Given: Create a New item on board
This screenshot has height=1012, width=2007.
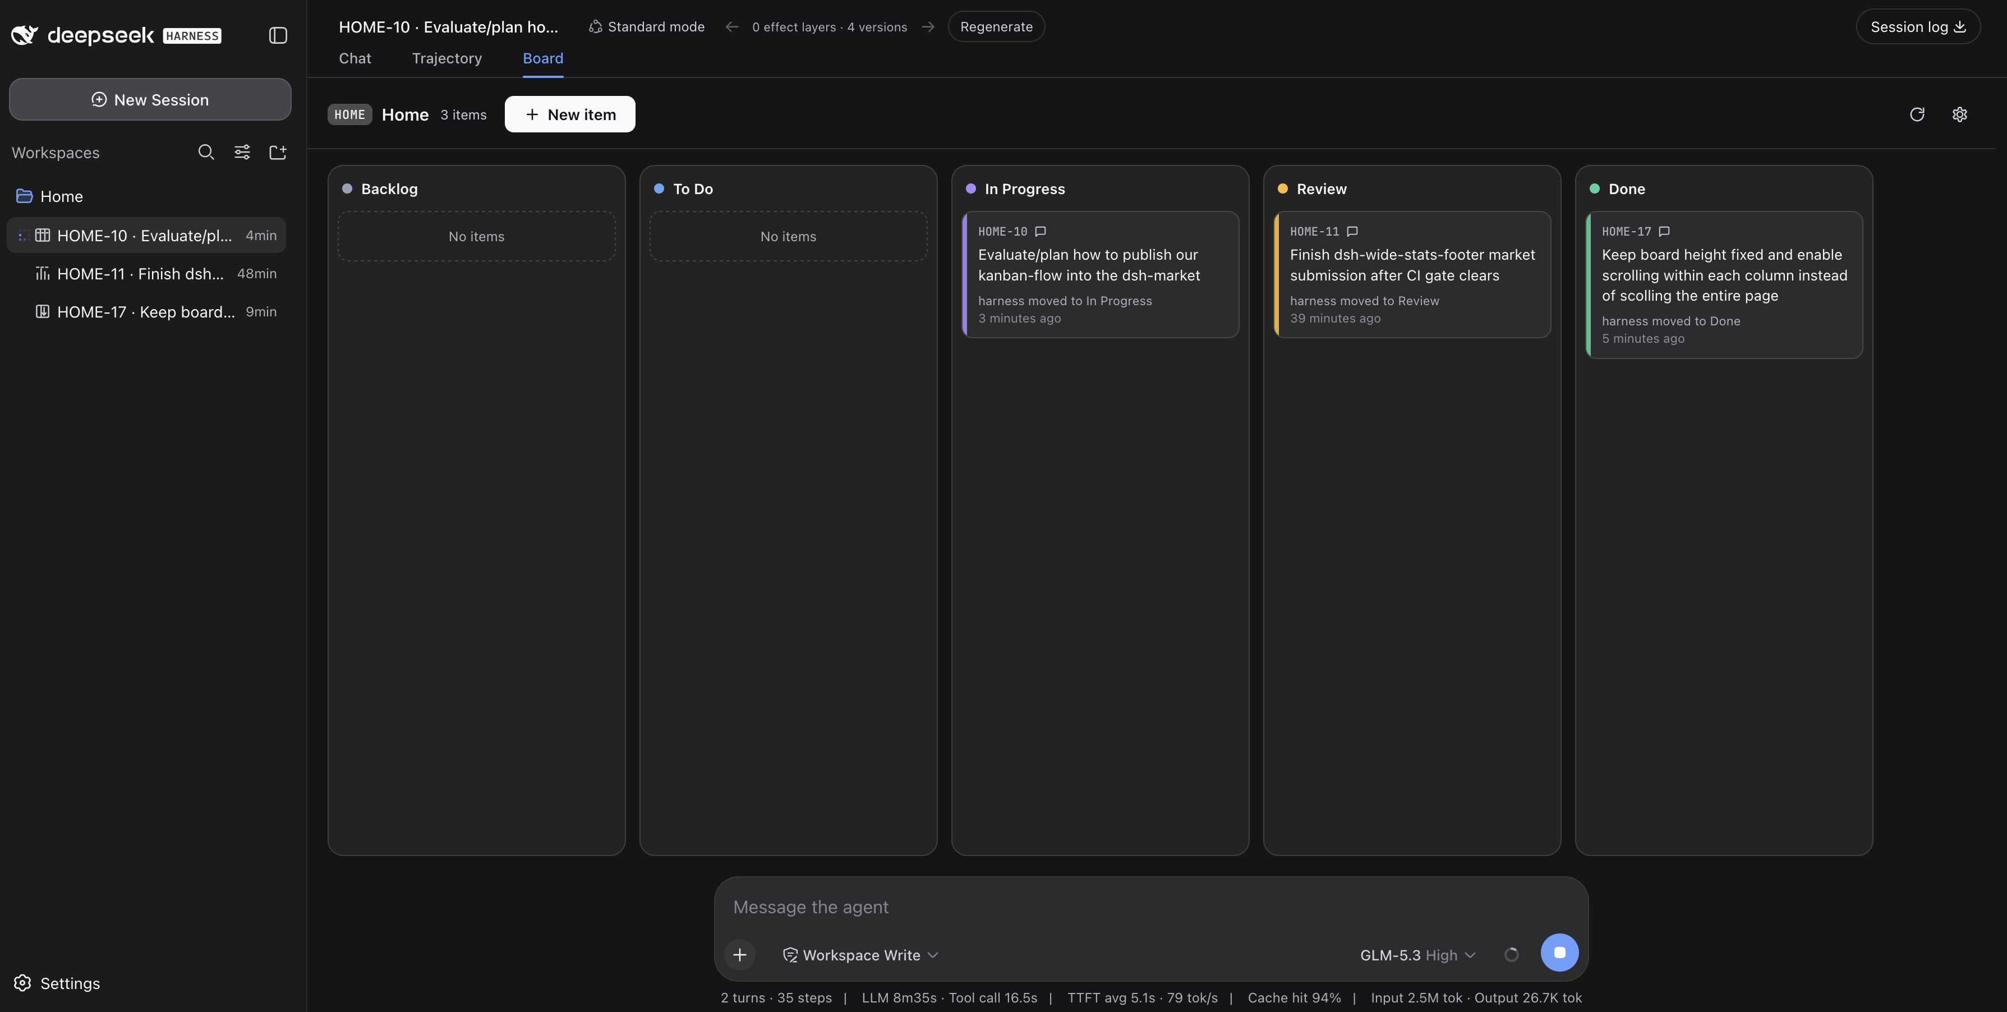Looking at the screenshot, I should 569,114.
